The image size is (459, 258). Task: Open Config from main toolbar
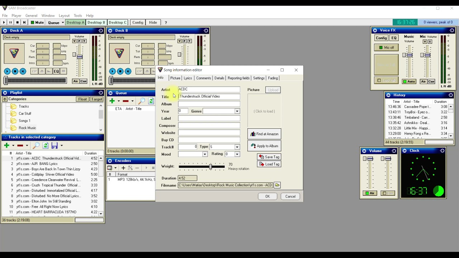click(x=138, y=23)
